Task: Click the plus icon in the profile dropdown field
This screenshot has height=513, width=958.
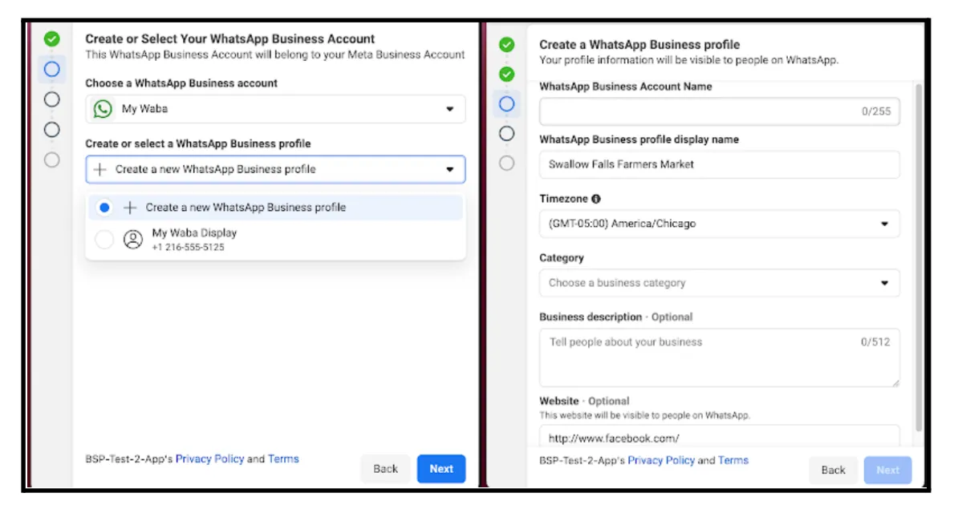Action: coord(100,169)
